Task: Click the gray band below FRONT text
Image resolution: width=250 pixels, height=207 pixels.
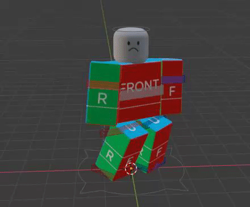Action: [x=141, y=94]
